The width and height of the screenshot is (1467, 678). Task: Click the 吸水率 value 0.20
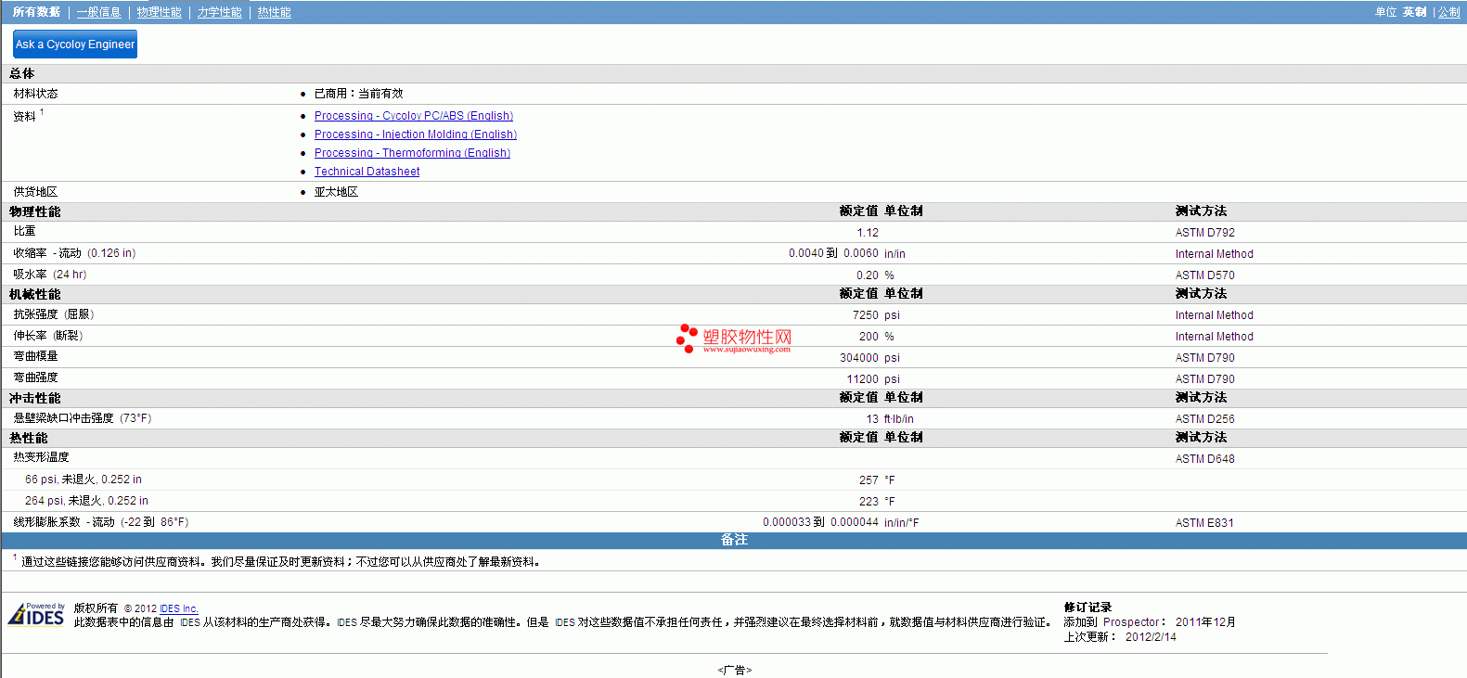coord(868,275)
